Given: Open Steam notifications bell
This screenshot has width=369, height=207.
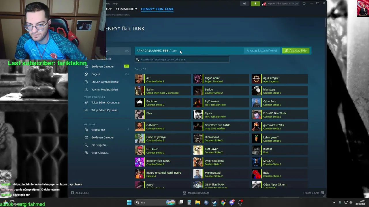Looking at the screenshot, I should pos(255,4).
